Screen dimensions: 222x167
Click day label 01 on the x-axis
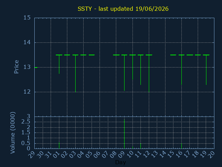pyautogui.click(x=56, y=154)
